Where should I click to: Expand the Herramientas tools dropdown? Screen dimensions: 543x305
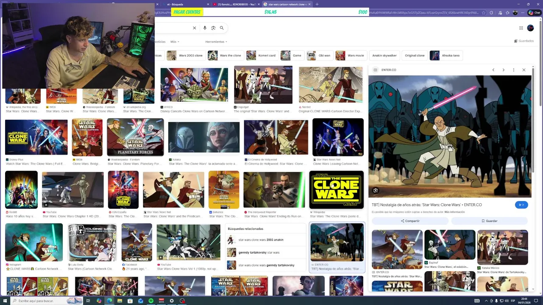pyautogui.click(x=216, y=42)
